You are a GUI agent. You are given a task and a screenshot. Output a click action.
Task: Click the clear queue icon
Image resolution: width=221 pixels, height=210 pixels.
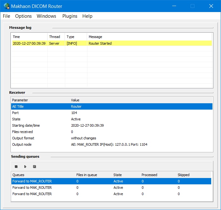coord(35,167)
